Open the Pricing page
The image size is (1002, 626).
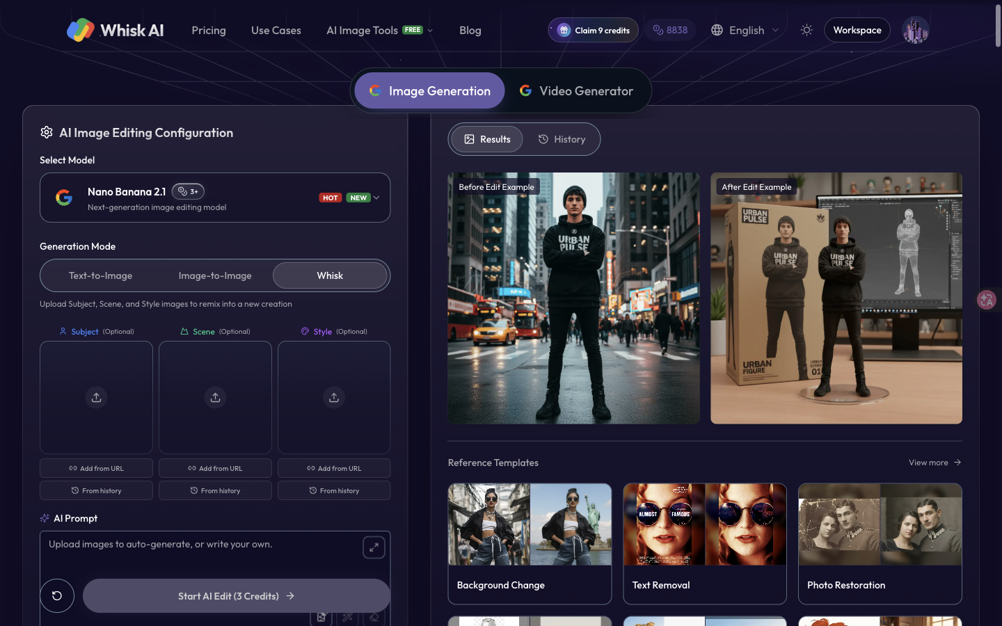tap(209, 30)
